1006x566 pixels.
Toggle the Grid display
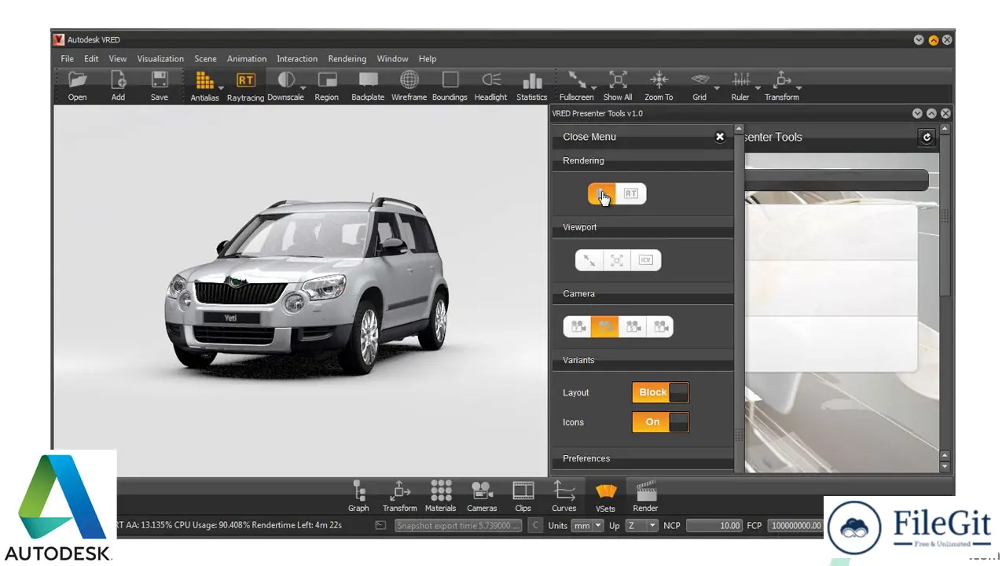click(699, 86)
